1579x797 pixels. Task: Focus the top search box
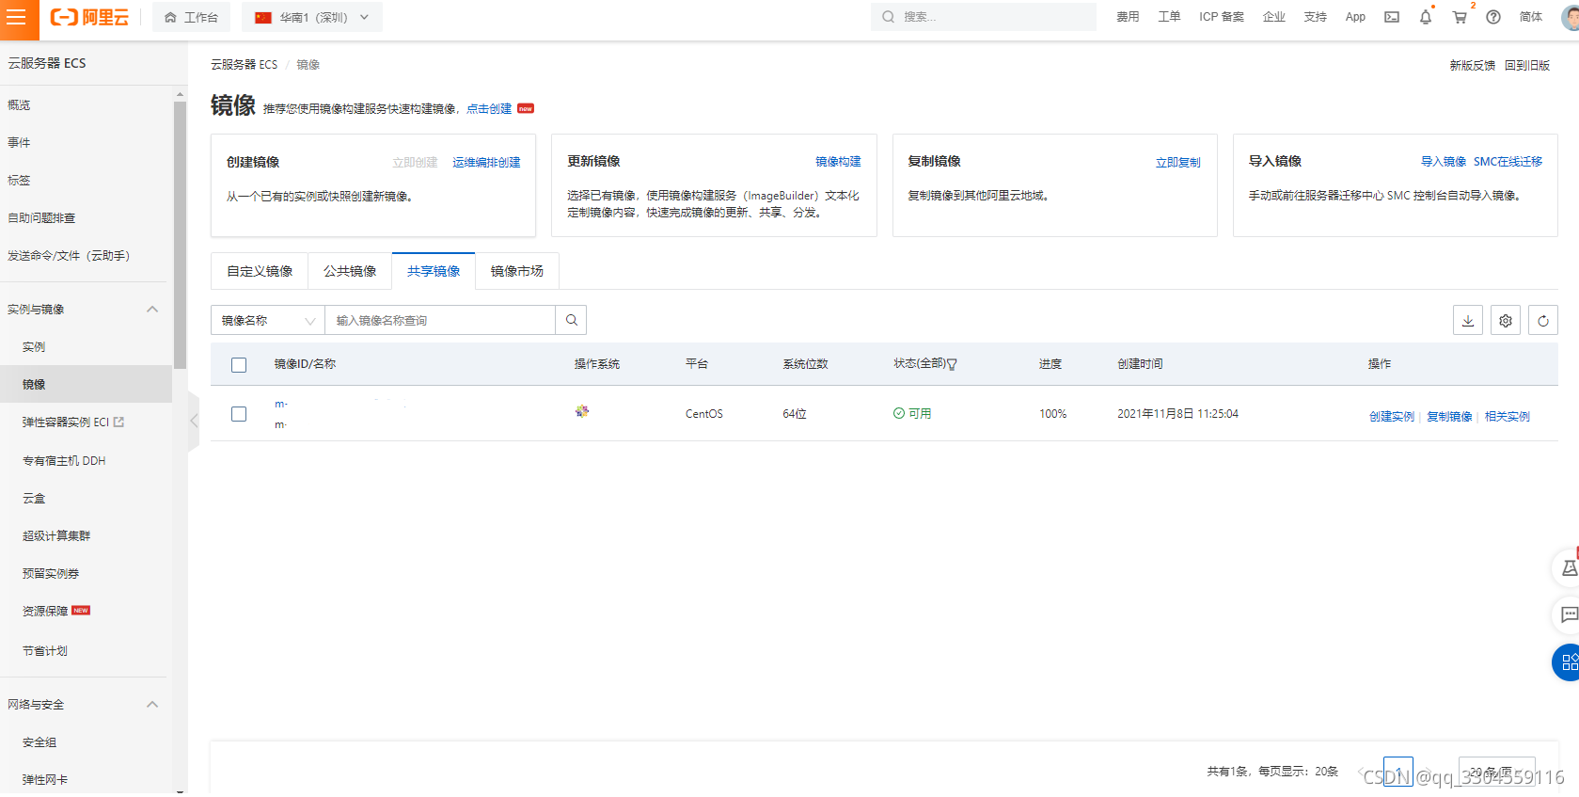point(984,17)
